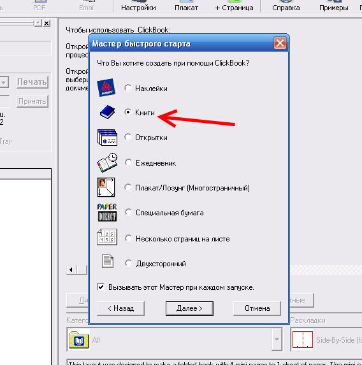Uncheck Вызывать этот Мастер при каждом запуске
This screenshot has width=362, height=365.
pyautogui.click(x=101, y=287)
